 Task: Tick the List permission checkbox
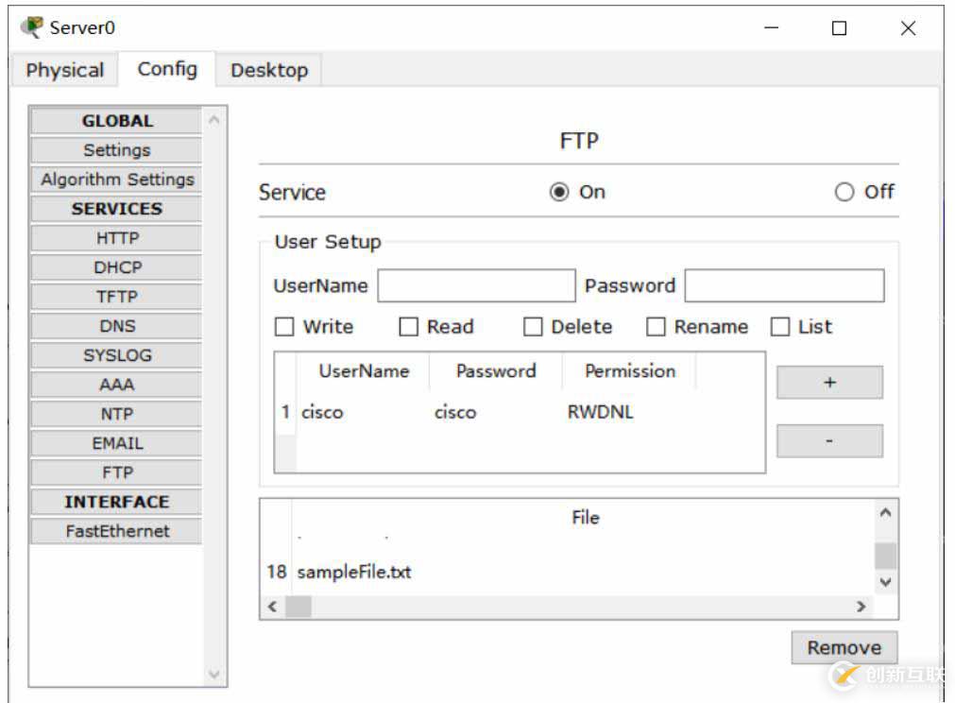click(x=780, y=327)
